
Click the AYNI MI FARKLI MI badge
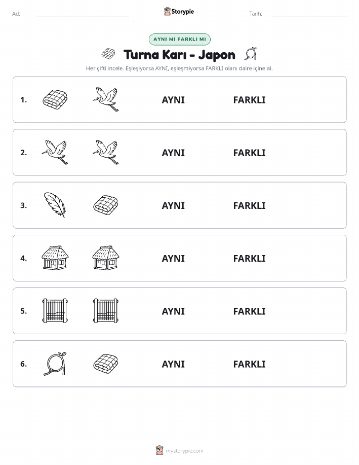point(179,39)
